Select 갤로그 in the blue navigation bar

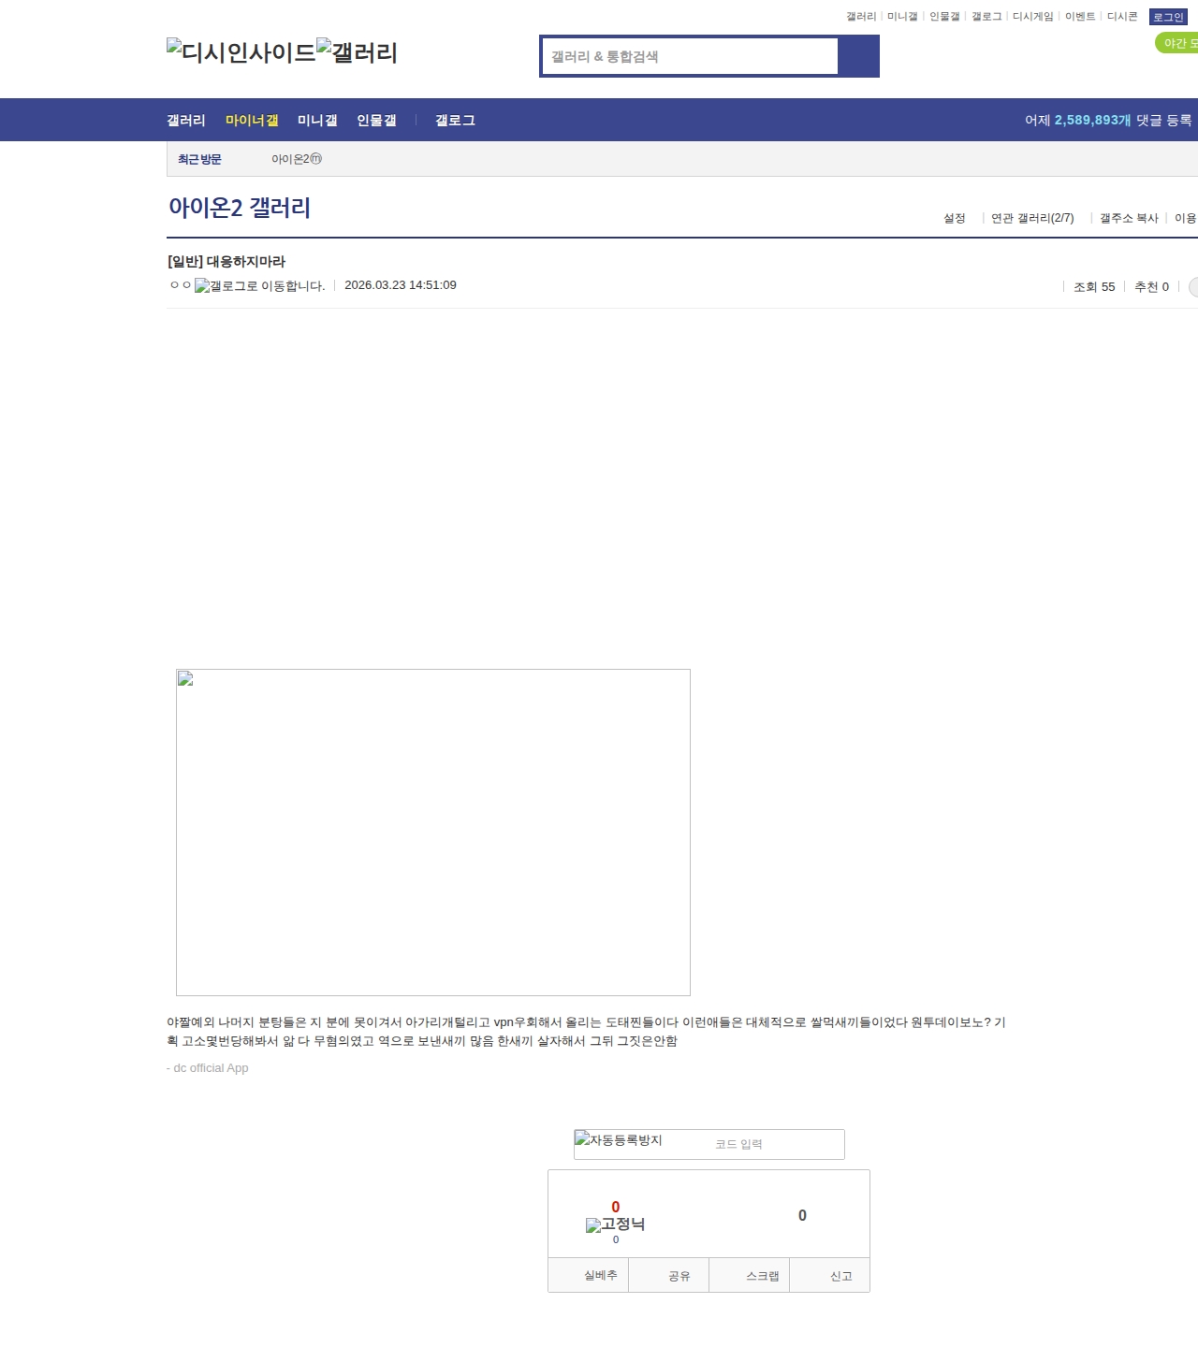(x=455, y=121)
